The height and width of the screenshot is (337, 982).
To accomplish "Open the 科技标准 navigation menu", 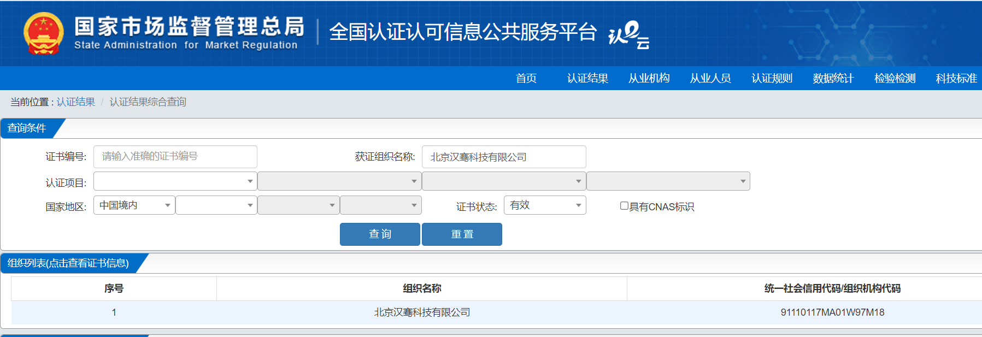I will click(x=956, y=78).
